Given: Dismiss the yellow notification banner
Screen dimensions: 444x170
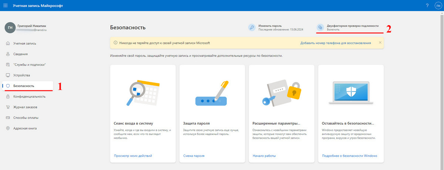Looking at the screenshot, I should pyautogui.click(x=380, y=43).
